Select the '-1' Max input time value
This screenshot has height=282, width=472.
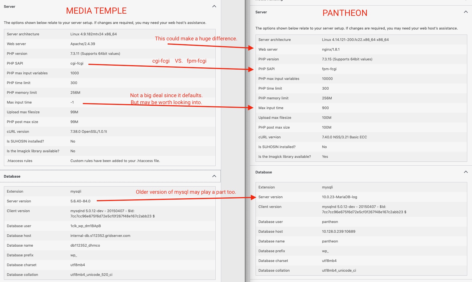[72, 102]
